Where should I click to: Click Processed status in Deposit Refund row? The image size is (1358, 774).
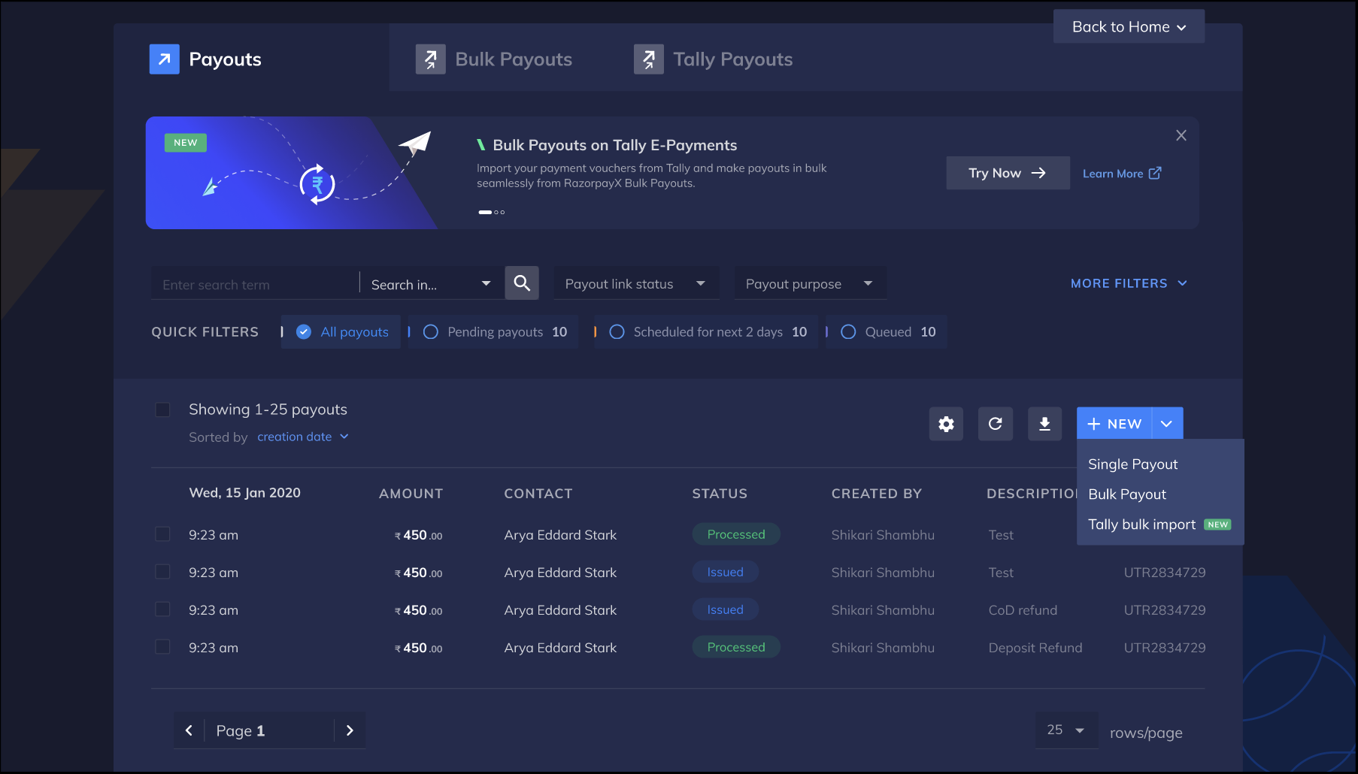click(x=736, y=647)
